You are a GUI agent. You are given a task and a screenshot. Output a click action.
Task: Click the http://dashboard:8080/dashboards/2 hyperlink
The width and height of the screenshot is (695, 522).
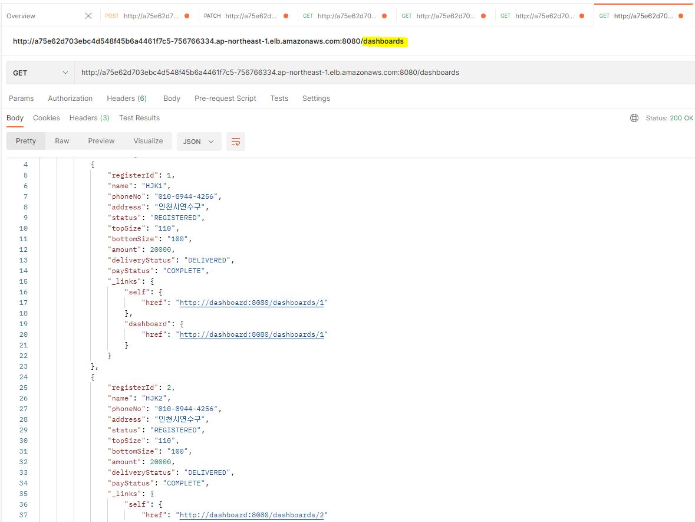click(x=252, y=514)
